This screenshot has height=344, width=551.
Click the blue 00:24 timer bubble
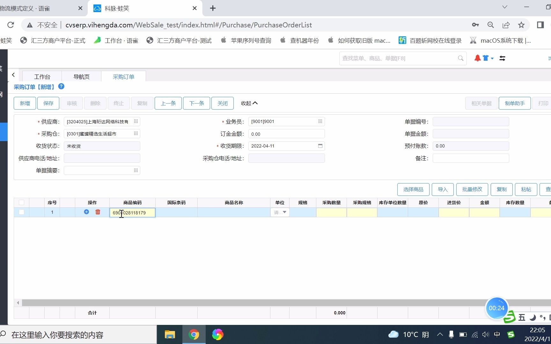(x=496, y=308)
